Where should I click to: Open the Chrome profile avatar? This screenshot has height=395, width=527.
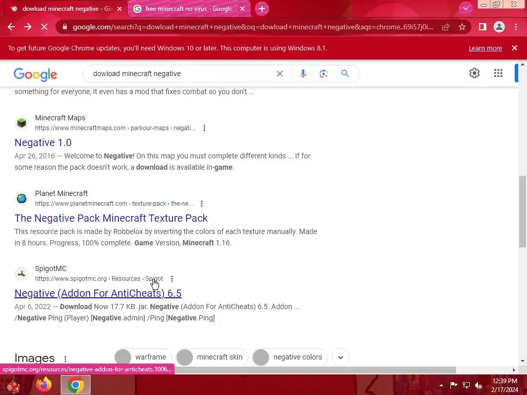click(499, 27)
